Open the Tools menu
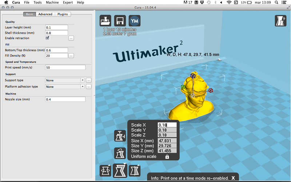Viewport: 291px width, 182px height. [37, 3]
